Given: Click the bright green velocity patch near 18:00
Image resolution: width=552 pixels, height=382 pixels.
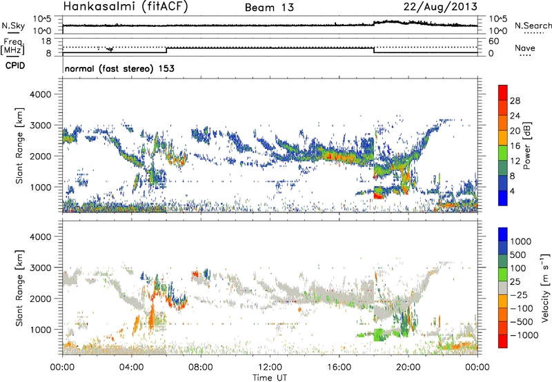Looking at the screenshot, I should 380,334.
